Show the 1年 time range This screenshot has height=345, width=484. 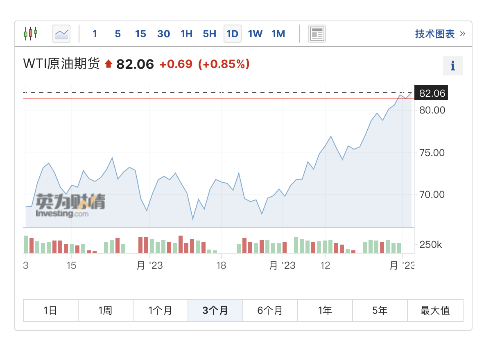coord(325,311)
